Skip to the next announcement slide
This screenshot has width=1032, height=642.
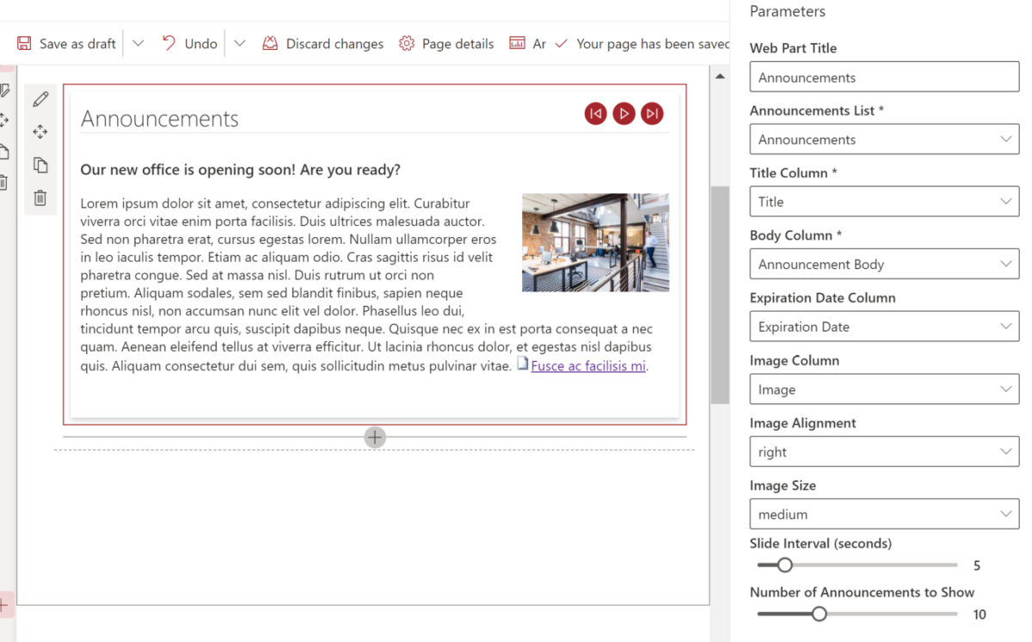pos(652,113)
